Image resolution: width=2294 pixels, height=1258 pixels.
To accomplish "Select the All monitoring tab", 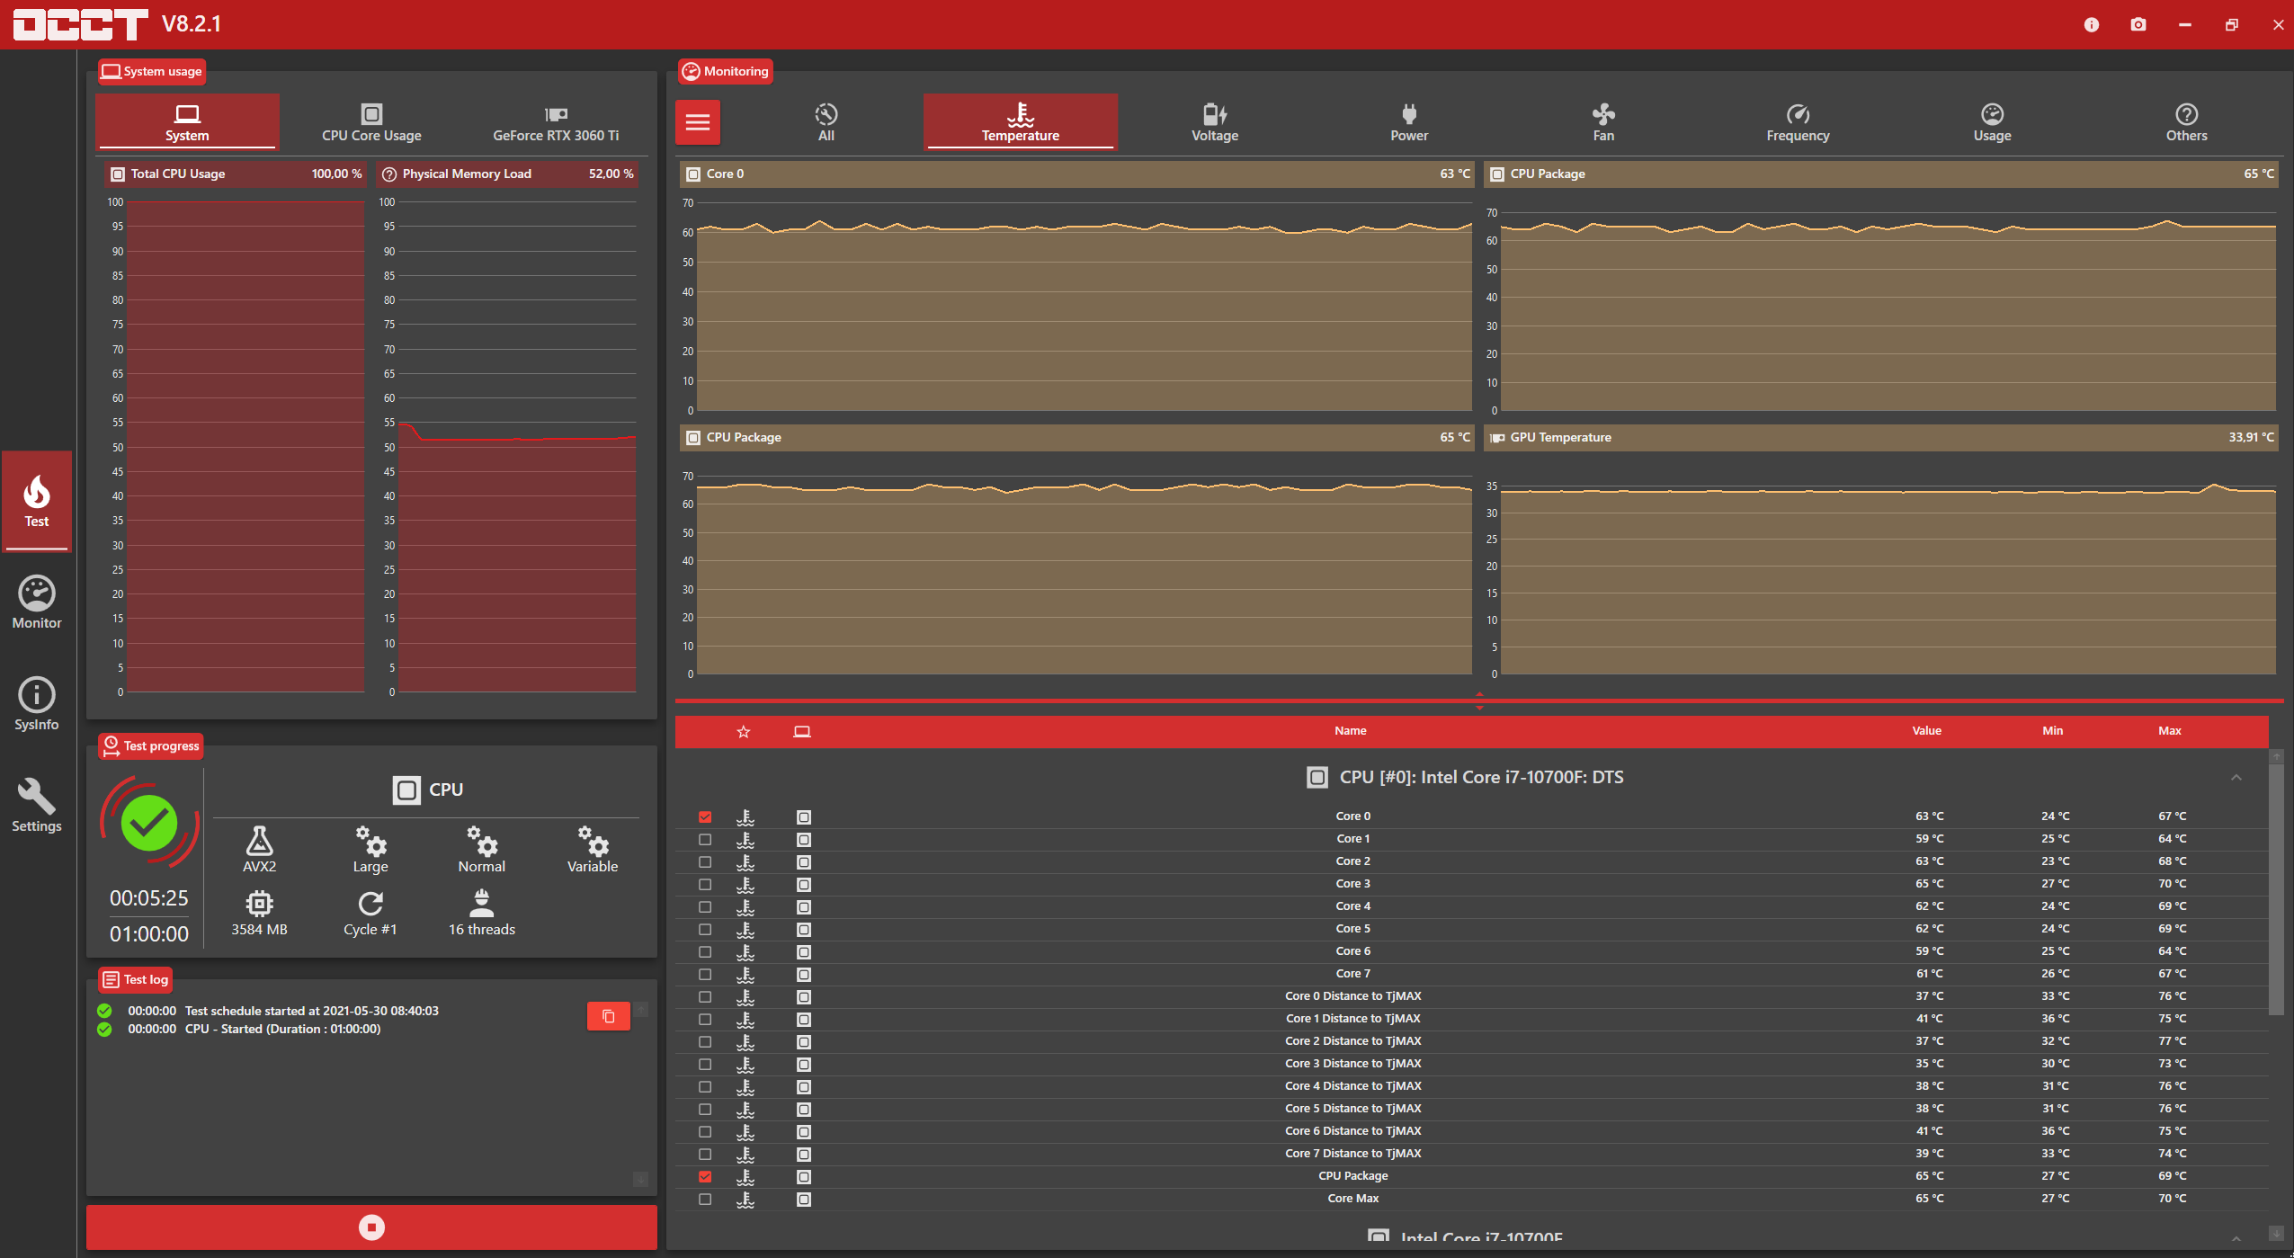I will 826,122.
